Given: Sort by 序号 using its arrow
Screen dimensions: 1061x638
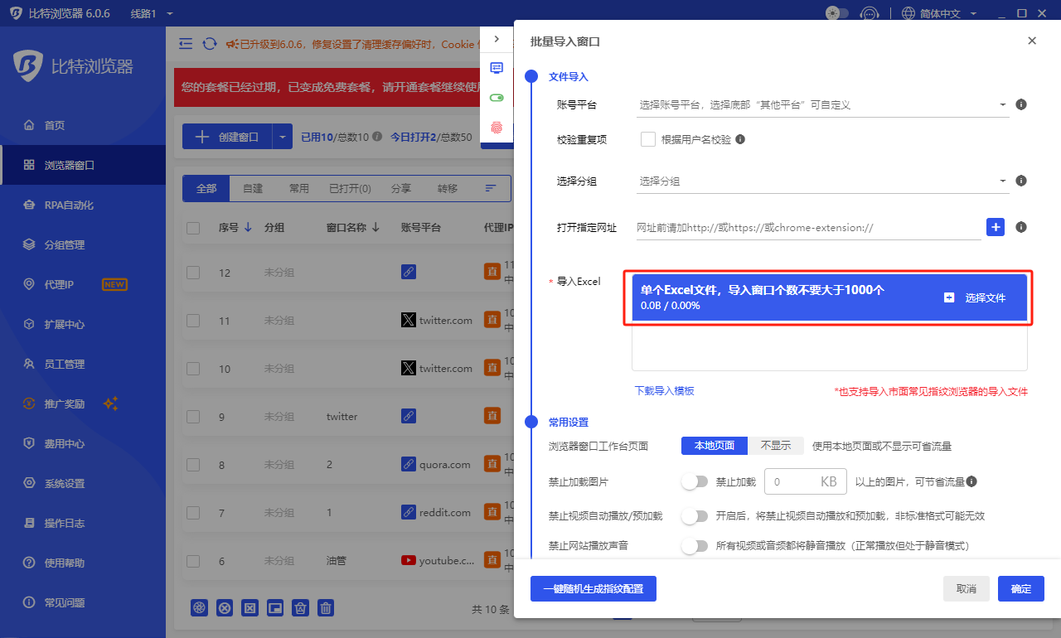Looking at the screenshot, I should 248,228.
